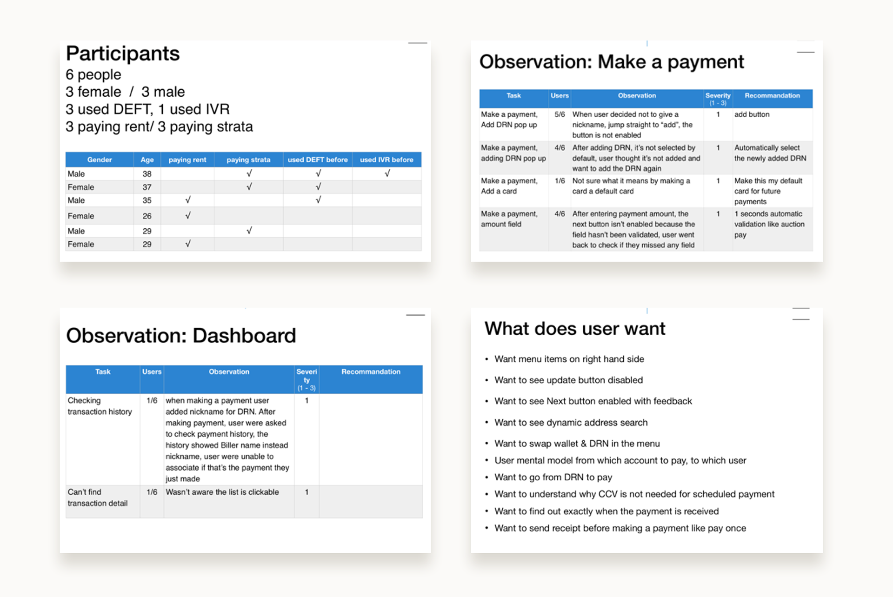Viewport: 893px width, 597px height.
Task: Click 'Want to find out exactly when' bullet
Action: coord(606,511)
